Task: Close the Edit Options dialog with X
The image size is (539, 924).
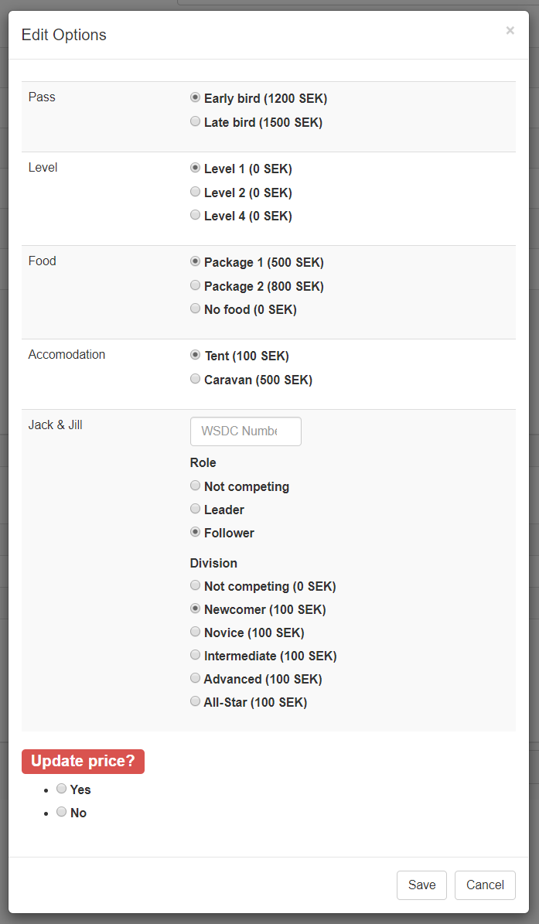Action: pyautogui.click(x=510, y=31)
